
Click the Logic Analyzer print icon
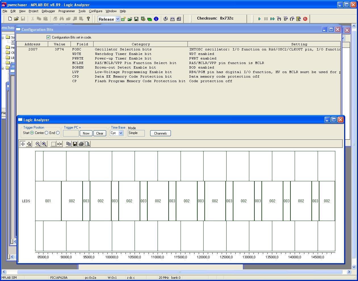click(81, 144)
